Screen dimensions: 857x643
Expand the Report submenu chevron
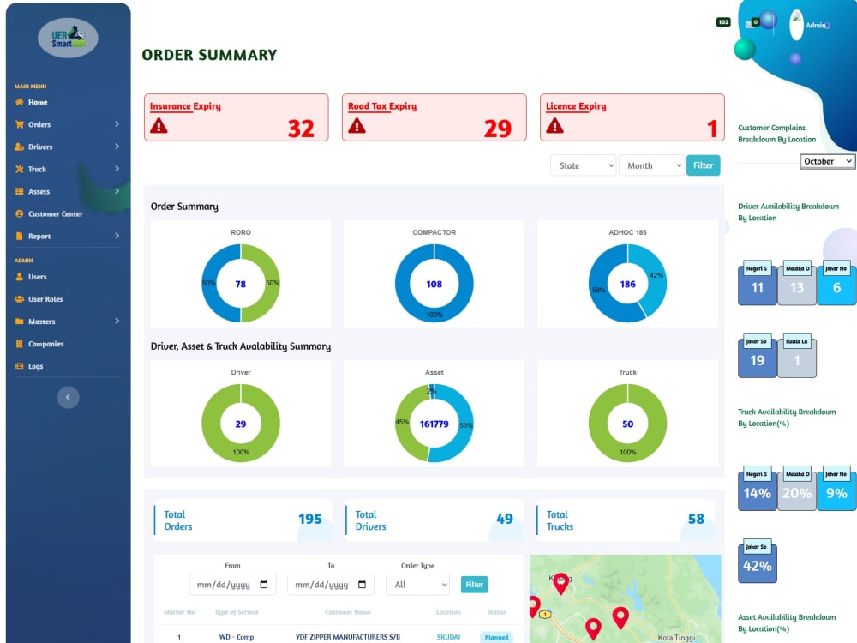pyautogui.click(x=117, y=236)
